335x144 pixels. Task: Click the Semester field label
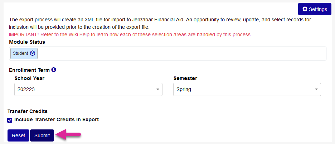[x=185, y=78]
